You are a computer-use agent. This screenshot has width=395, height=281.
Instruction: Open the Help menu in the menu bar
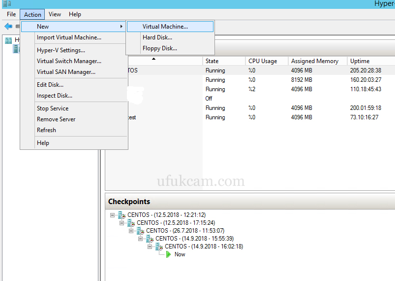pos(75,14)
